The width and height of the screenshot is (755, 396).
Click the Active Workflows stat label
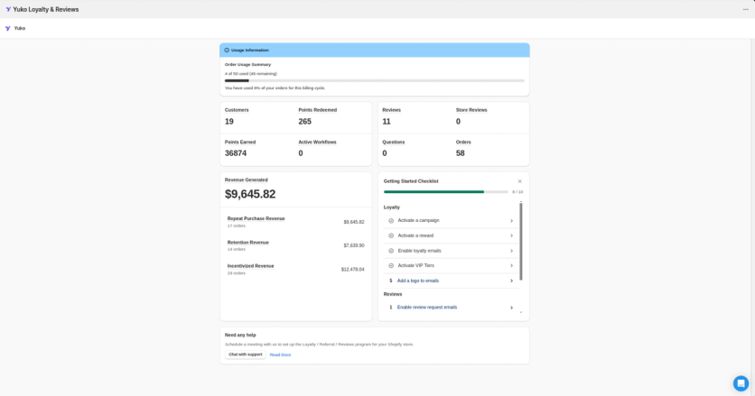pos(317,143)
